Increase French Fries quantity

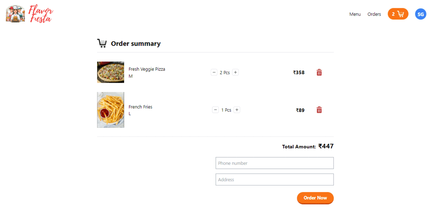point(237,110)
